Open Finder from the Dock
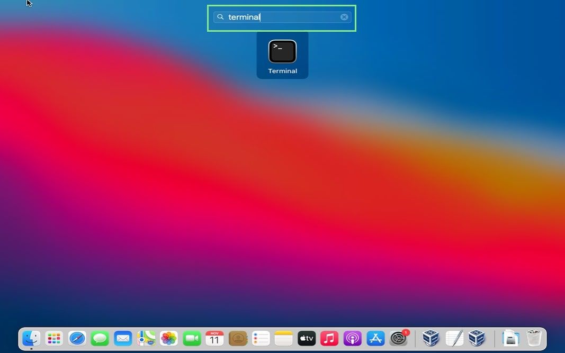565x353 pixels. (x=31, y=338)
